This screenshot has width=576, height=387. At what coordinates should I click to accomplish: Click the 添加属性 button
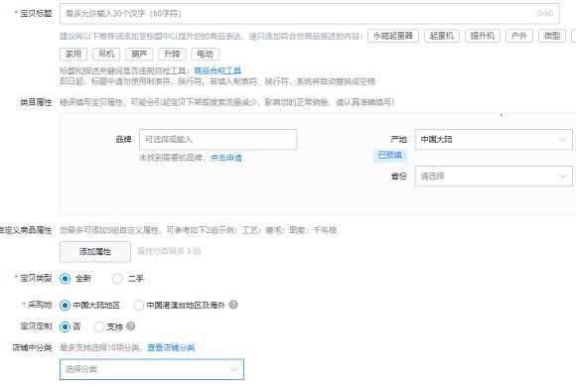95,251
